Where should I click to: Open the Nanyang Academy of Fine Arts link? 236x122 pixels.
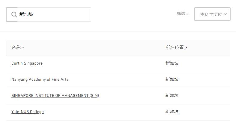coord(40,80)
